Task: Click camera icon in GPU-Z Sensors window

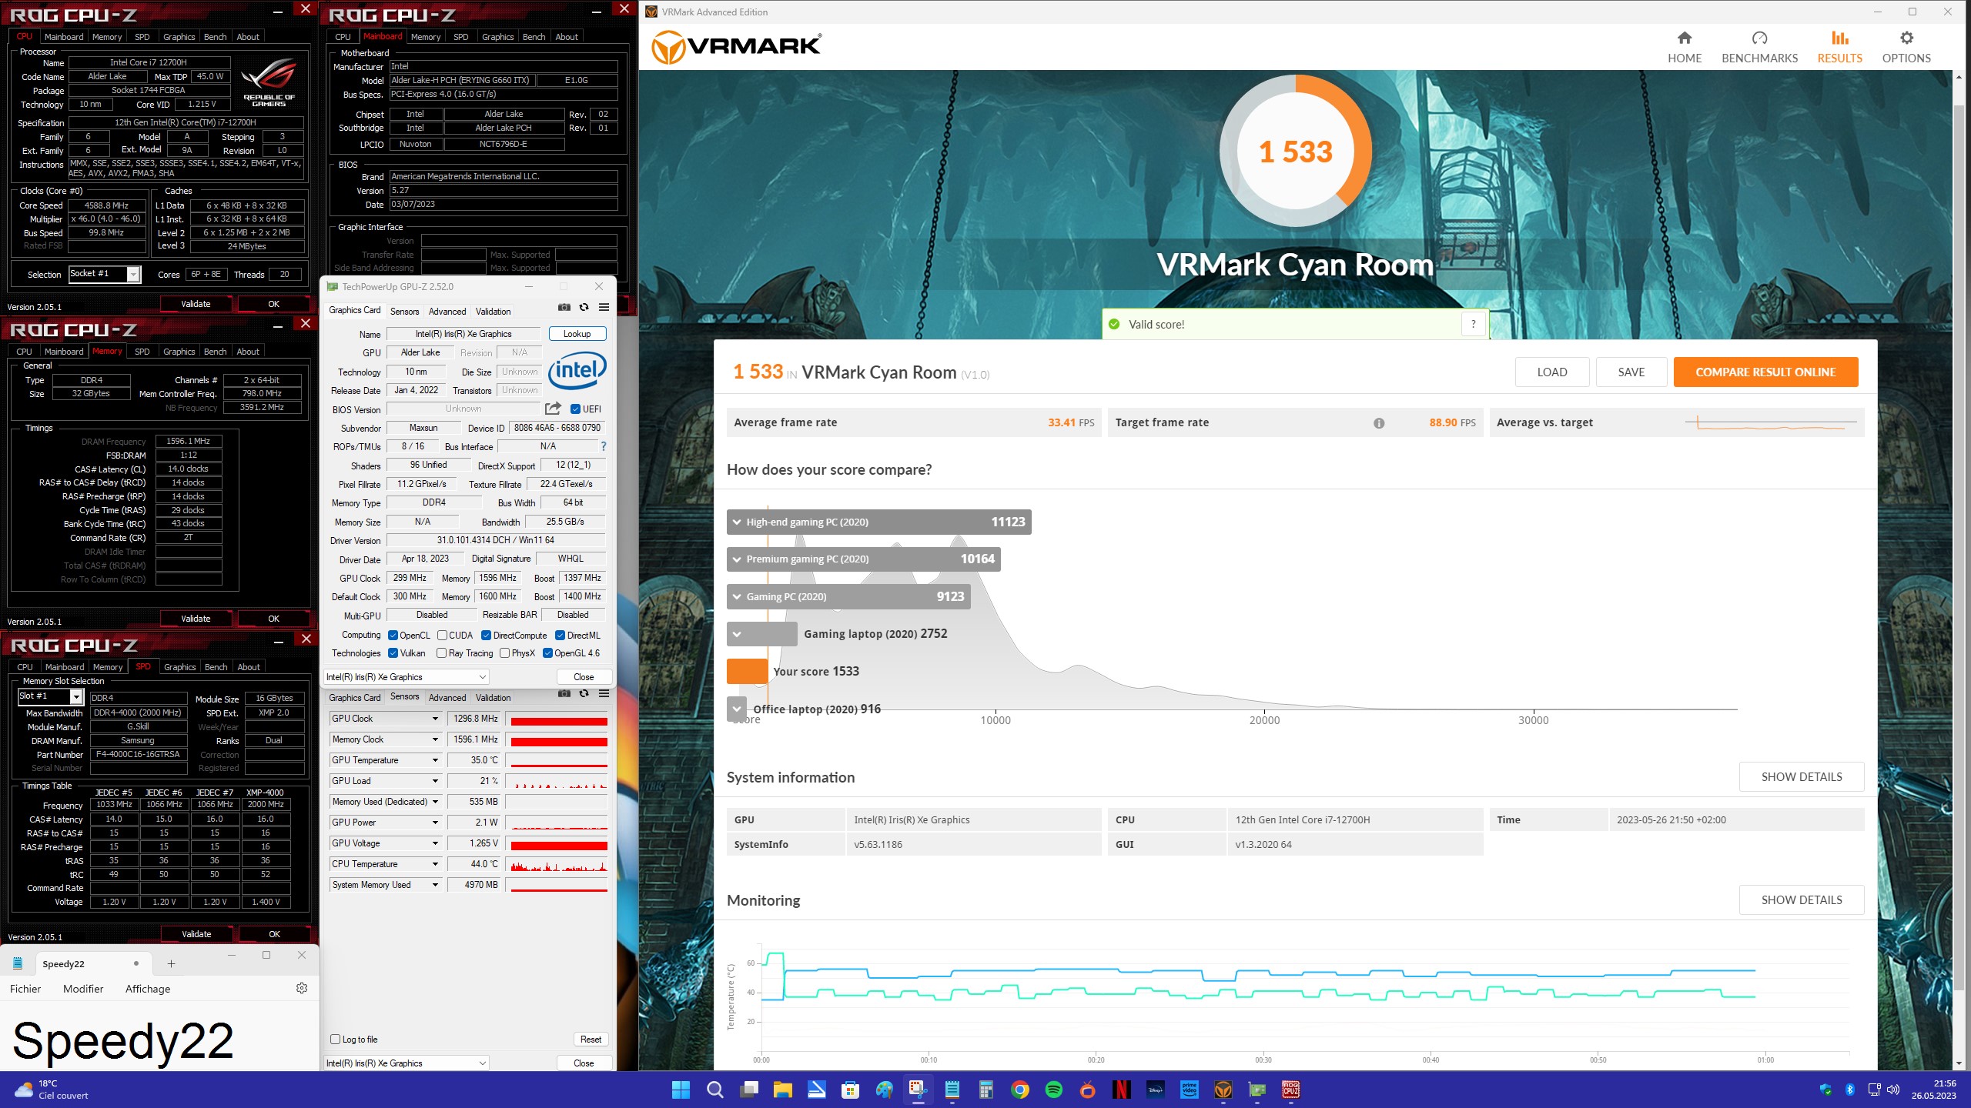Action: coord(564,694)
